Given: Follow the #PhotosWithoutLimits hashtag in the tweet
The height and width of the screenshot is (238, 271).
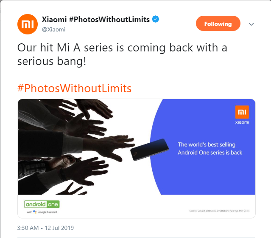Looking at the screenshot, I should coord(74,88).
